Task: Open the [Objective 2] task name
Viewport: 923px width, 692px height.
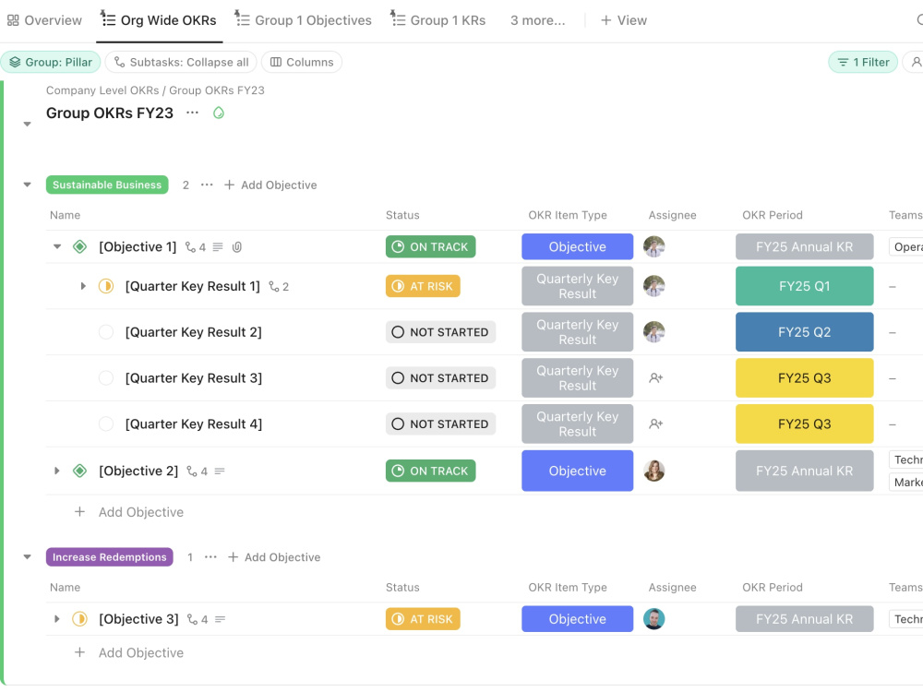Action: click(x=138, y=471)
